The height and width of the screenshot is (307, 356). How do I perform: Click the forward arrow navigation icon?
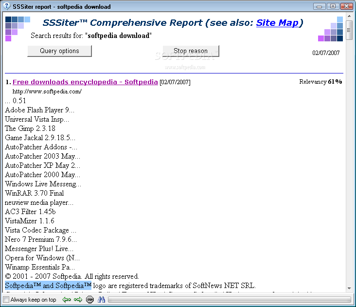click(78, 300)
